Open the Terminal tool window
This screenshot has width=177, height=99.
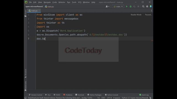(x=80, y=95)
